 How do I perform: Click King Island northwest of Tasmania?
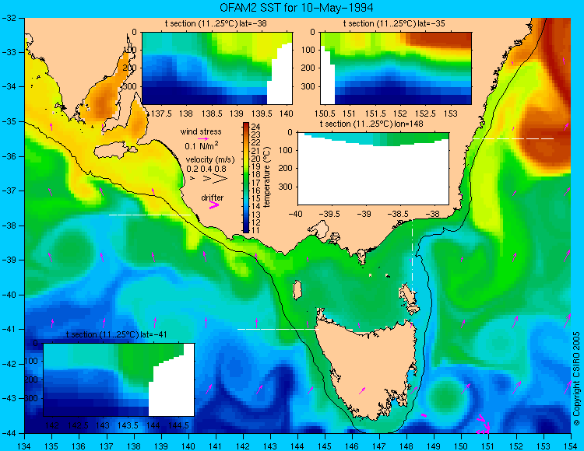[x=297, y=290]
